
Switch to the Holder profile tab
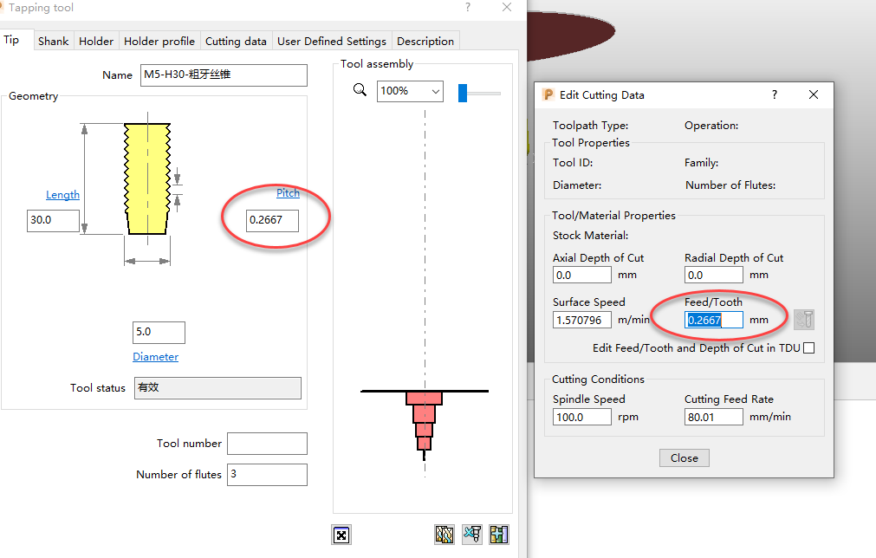pyautogui.click(x=159, y=41)
